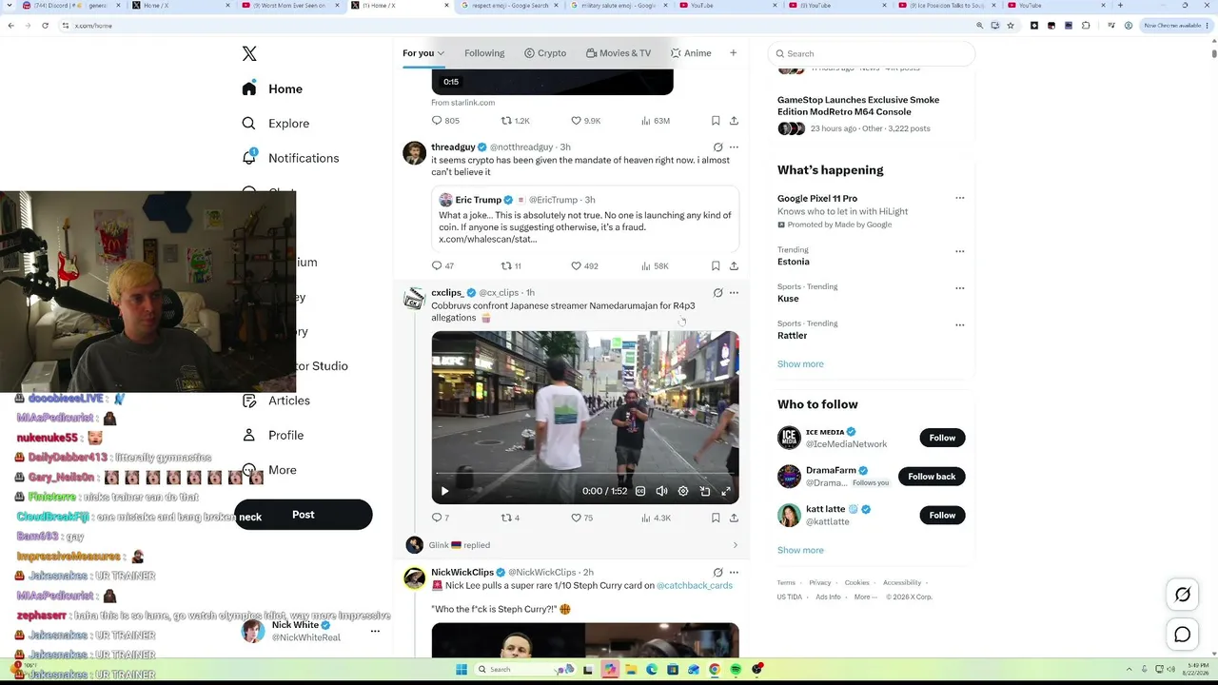Mute the cxclips video with speaker icon
The height and width of the screenshot is (685, 1218).
point(661,491)
